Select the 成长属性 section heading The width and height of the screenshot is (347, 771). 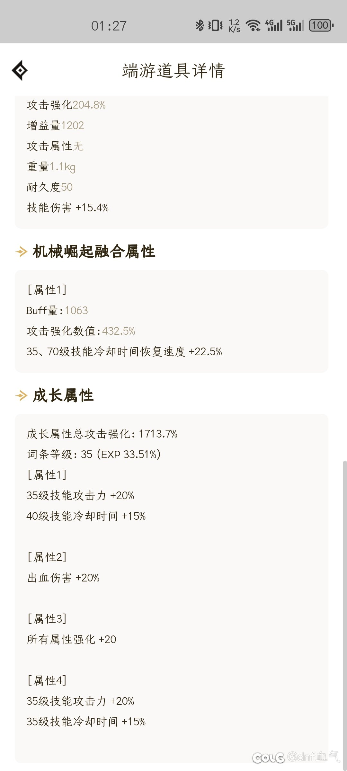pos(63,395)
